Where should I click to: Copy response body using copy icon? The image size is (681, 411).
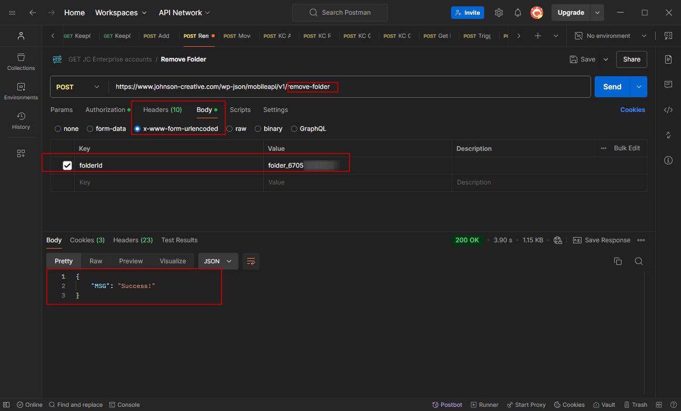coord(618,261)
